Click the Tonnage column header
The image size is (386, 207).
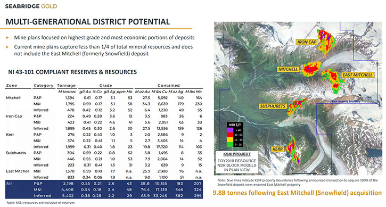pyautogui.click(x=67, y=86)
